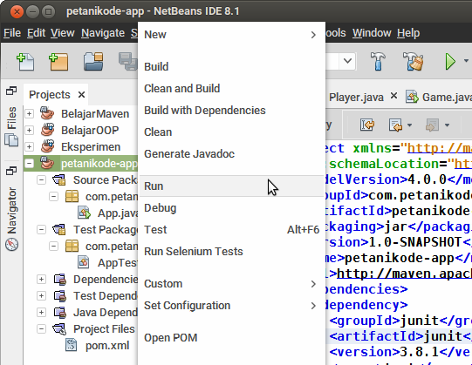Click the New File toolbar icon
The width and height of the screenshot is (472, 365).
coord(25,61)
